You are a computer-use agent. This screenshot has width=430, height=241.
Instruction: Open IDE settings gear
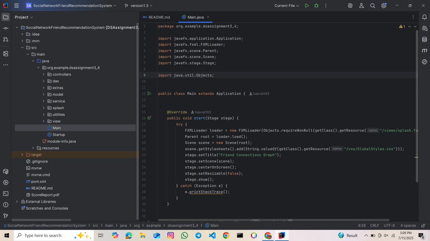tap(384, 6)
